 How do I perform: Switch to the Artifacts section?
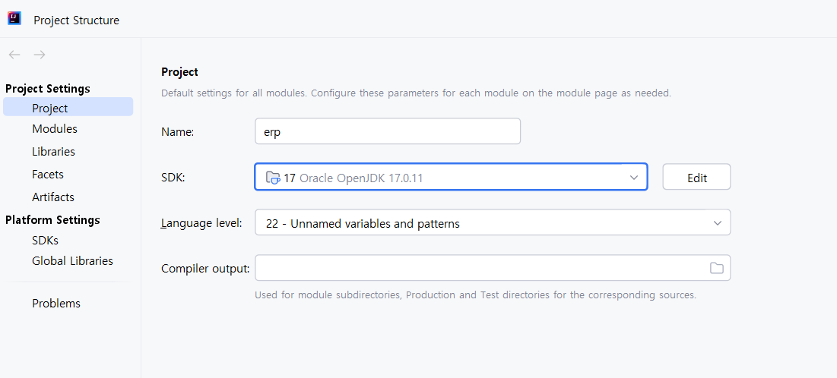(53, 197)
